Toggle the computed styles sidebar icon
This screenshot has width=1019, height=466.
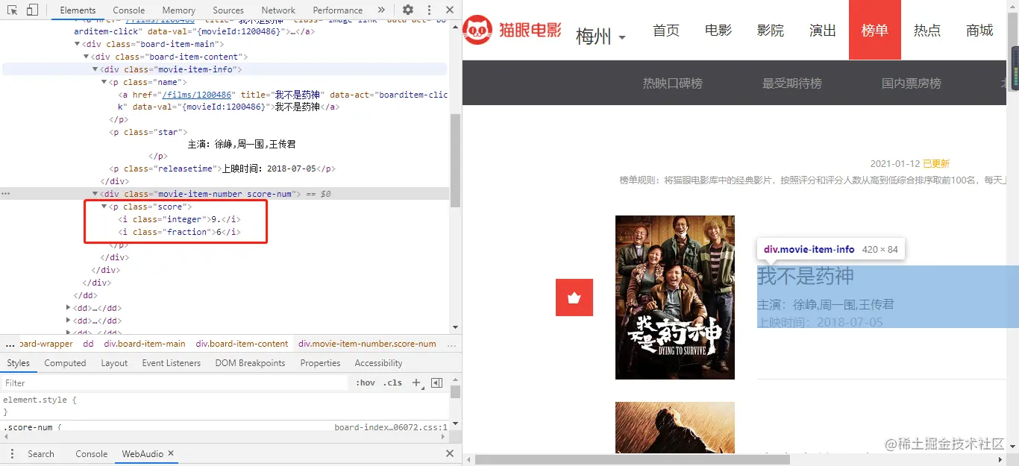437,383
